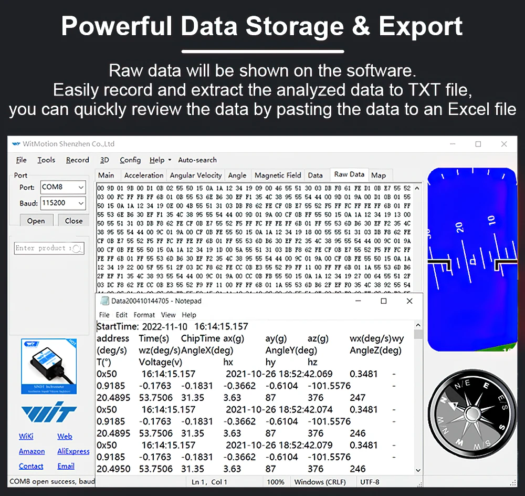Click the Notepad scrollbar down arrow
The height and width of the screenshot is (496, 525).
418,470
